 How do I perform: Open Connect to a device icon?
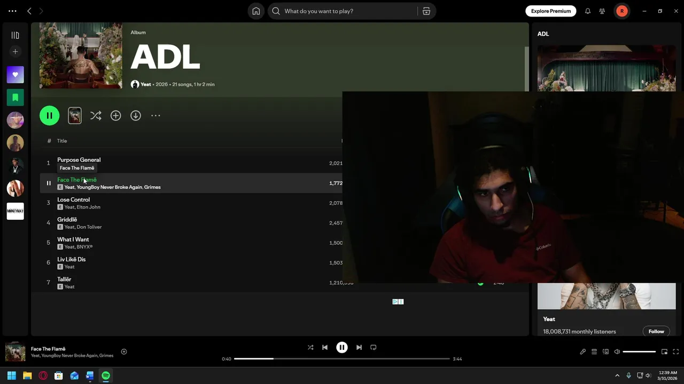tap(605, 352)
